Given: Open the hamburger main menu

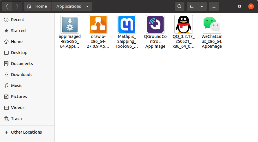Looking at the screenshot, I should (214, 6).
